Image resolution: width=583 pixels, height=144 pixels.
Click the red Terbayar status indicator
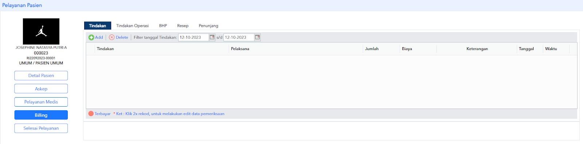pos(91,114)
